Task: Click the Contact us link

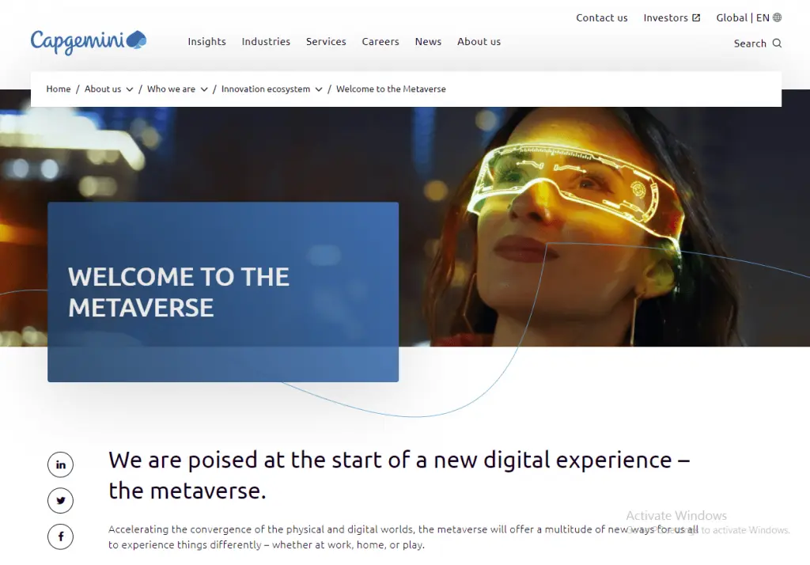Action: click(602, 17)
